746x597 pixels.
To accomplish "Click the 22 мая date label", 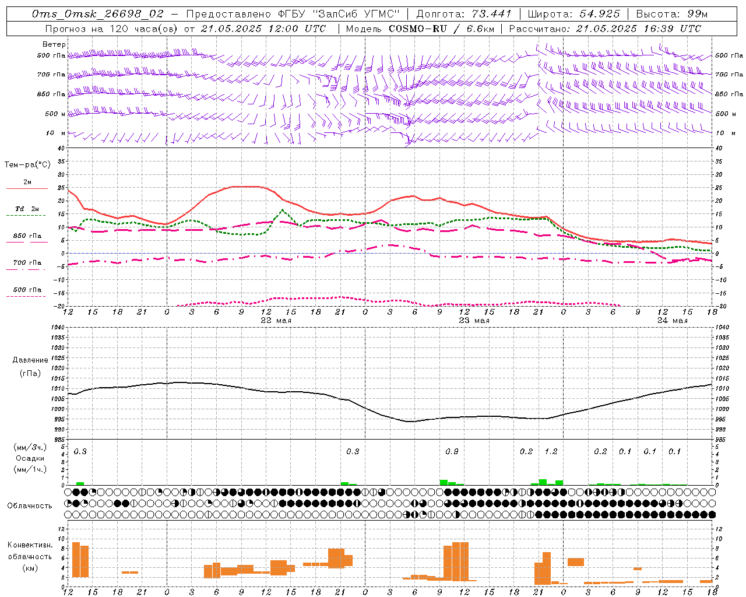I will pos(276,321).
